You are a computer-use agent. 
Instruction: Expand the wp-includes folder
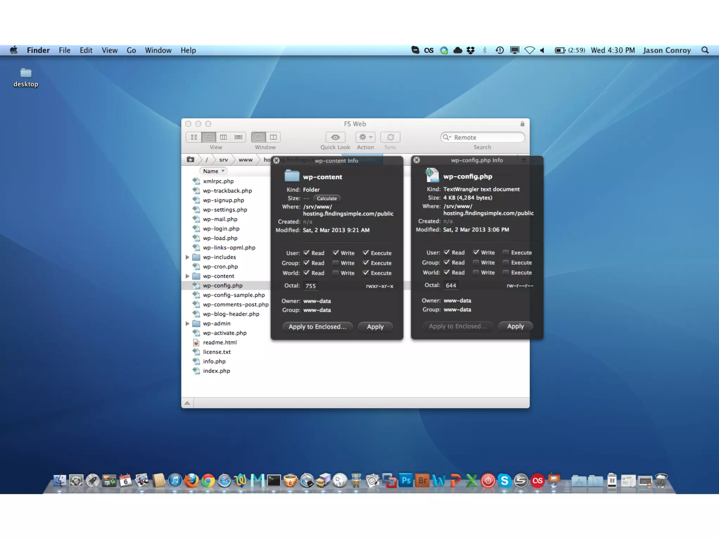[187, 257]
